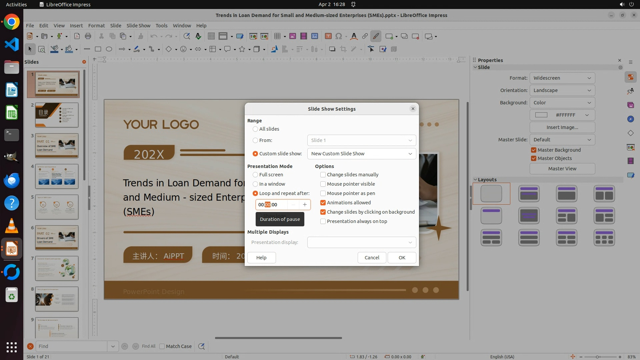The width and height of the screenshot is (640, 360).
Task: Click the Insert Table toolbar icon
Action: (x=277, y=36)
